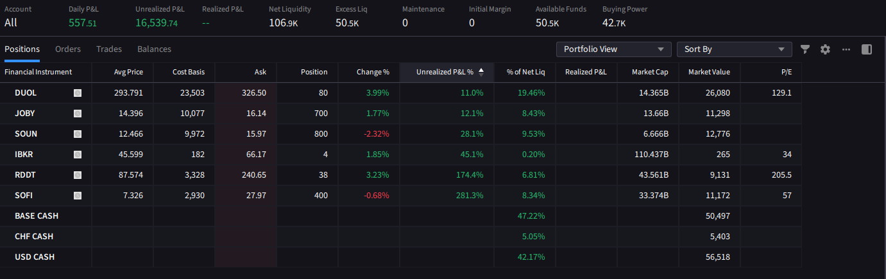Select the BASE CASH row
The image size is (886, 279).
click(401, 216)
